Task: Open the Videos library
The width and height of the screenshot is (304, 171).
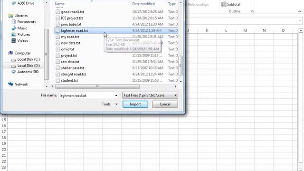Action: (22, 40)
